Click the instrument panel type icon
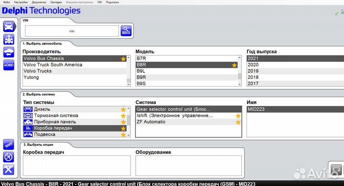Viewport: 344px width, 186px height. 28,122
